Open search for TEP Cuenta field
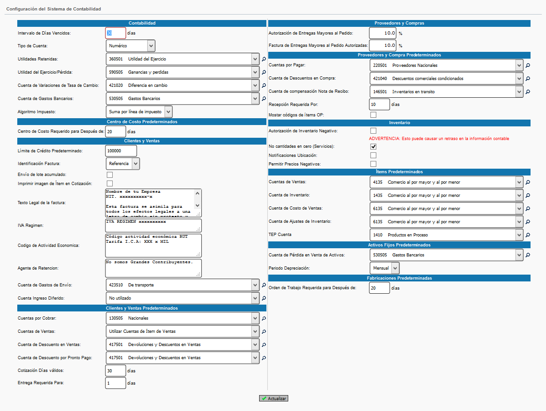 coord(528,235)
